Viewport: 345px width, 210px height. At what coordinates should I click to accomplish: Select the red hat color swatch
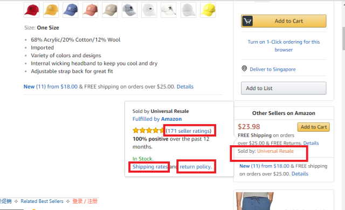click(31, 10)
